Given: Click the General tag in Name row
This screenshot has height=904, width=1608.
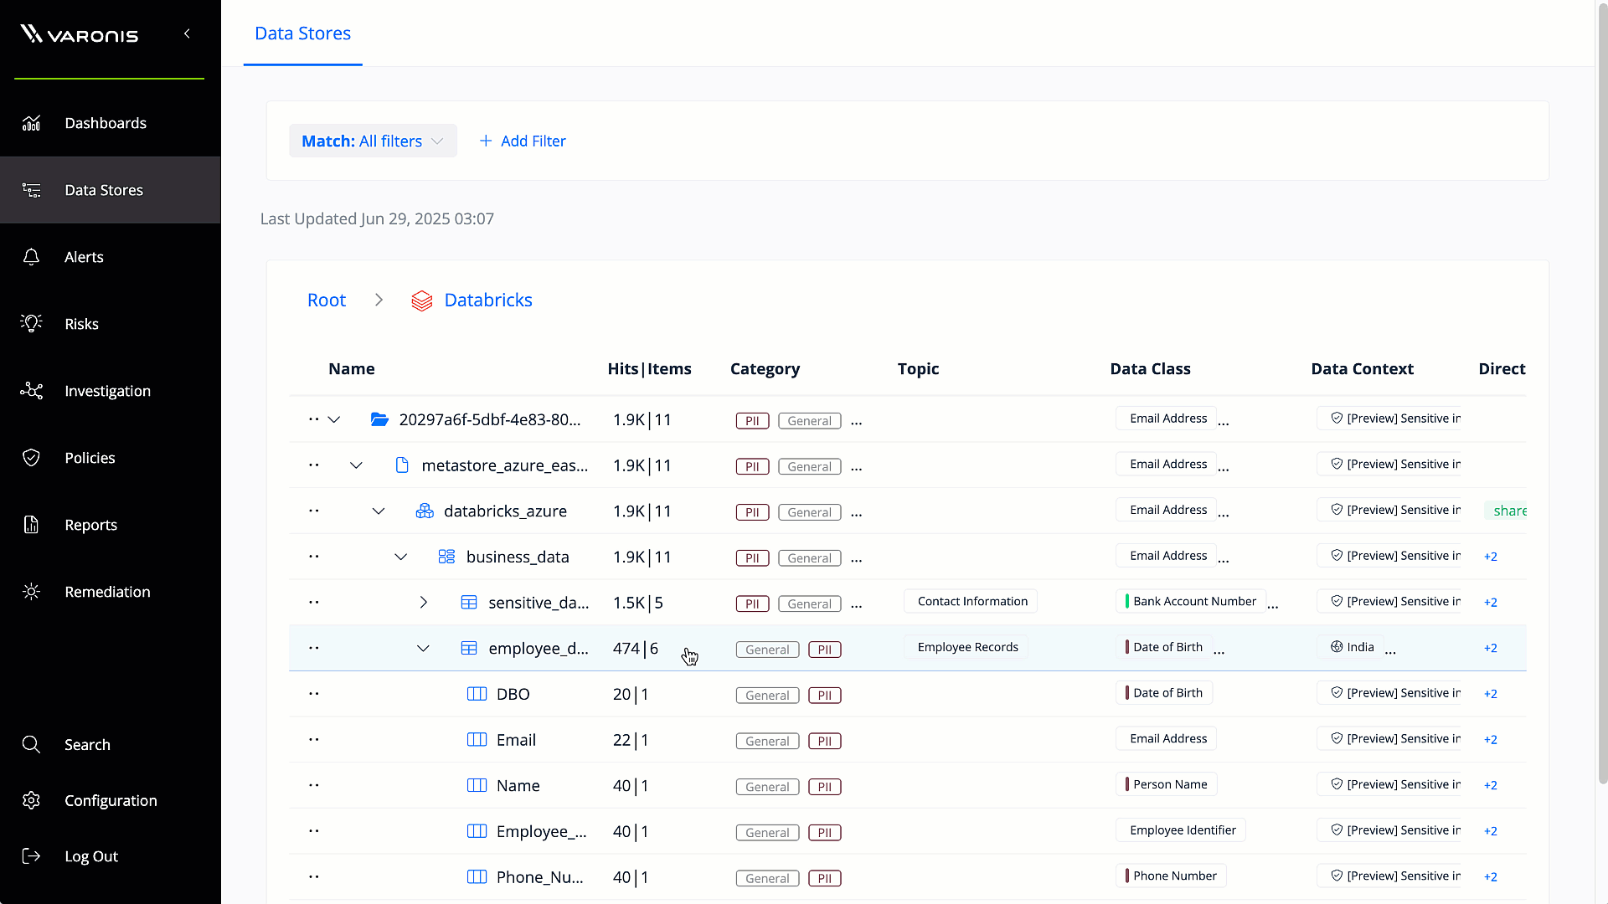Looking at the screenshot, I should pos(767,787).
